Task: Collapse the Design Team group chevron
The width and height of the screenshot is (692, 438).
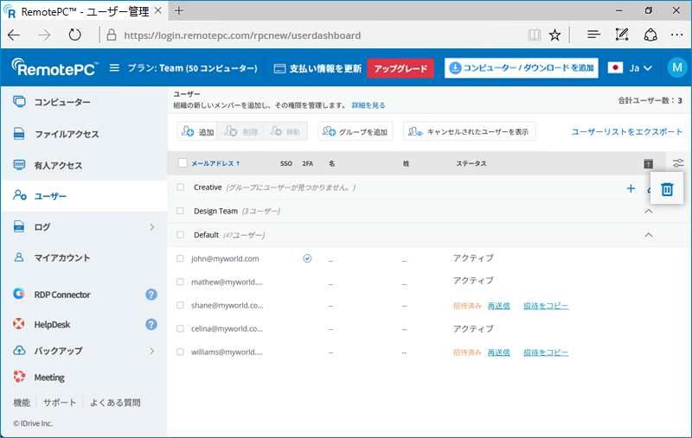Action: (648, 211)
